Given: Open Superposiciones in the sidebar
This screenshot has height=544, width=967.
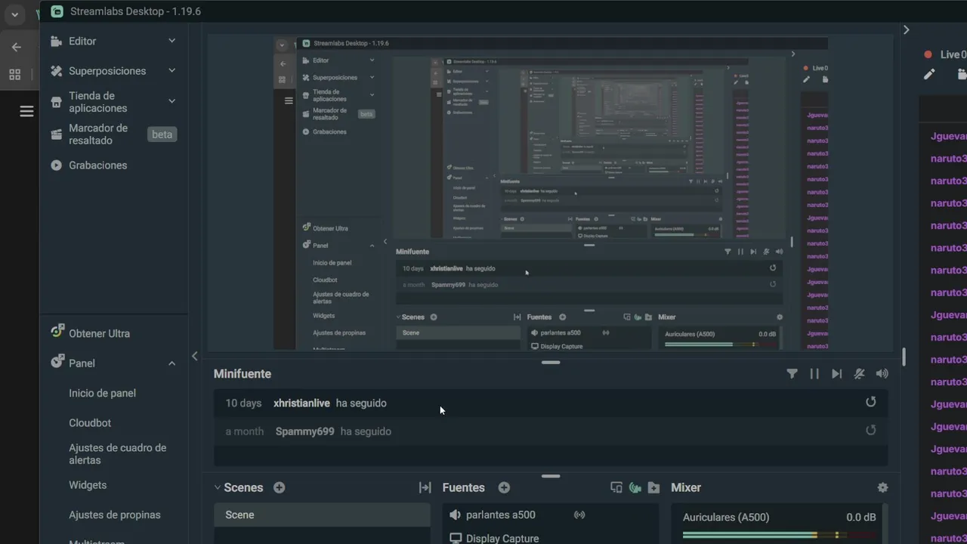Looking at the screenshot, I should pyautogui.click(x=107, y=71).
